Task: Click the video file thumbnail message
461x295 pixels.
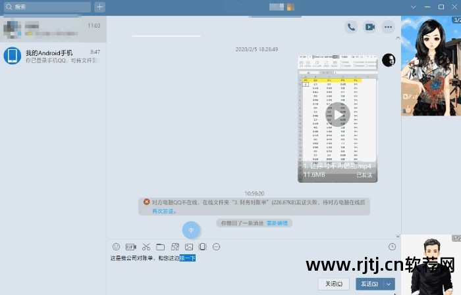Action: click(x=337, y=118)
